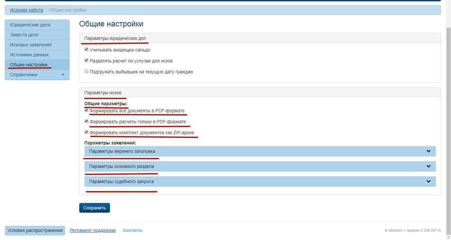Screen dimensions: 451x240
Task: Open "Регламент поддержки" footer link
Action: tap(93, 230)
